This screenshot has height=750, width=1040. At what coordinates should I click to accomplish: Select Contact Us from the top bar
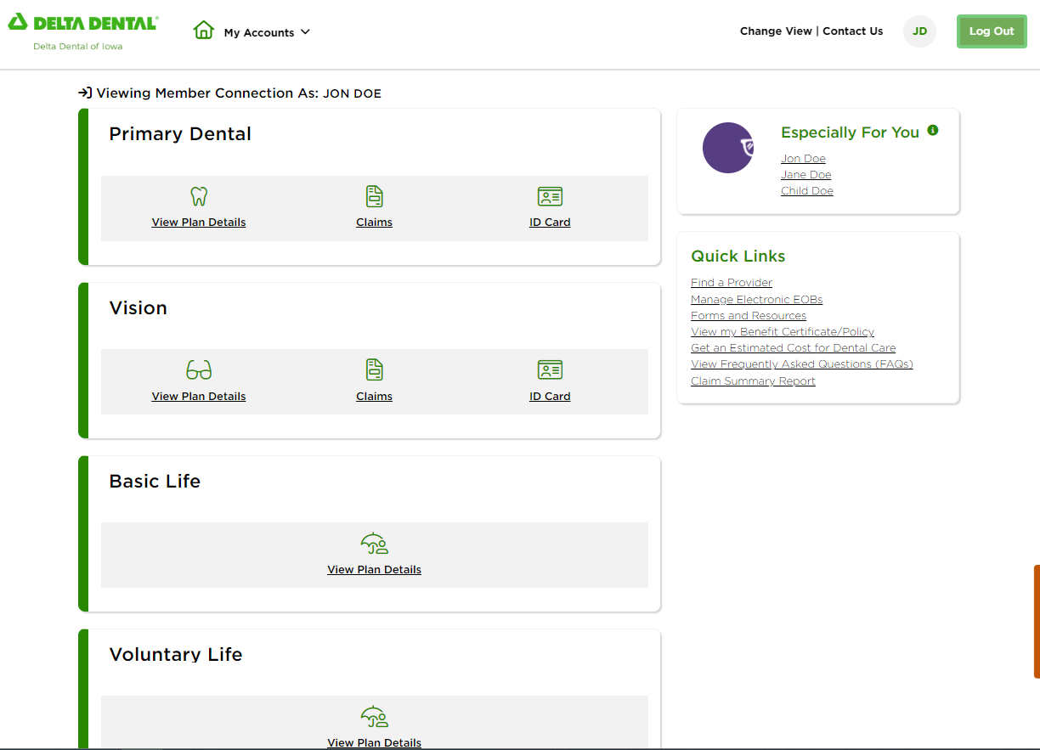(852, 31)
